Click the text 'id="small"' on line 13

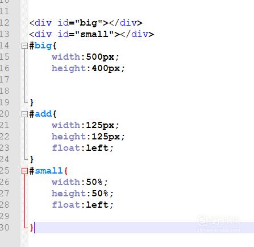coord(86,34)
